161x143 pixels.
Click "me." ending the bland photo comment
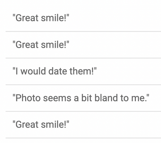tap(139, 98)
